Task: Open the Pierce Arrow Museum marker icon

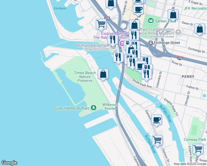Action: (x=178, y=33)
